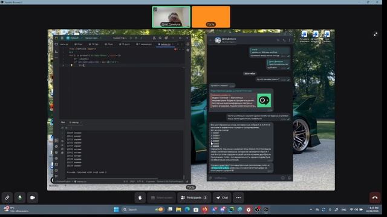This screenshot has width=387, height=217.
Task: Click the Share screen button
Action: 161,198
